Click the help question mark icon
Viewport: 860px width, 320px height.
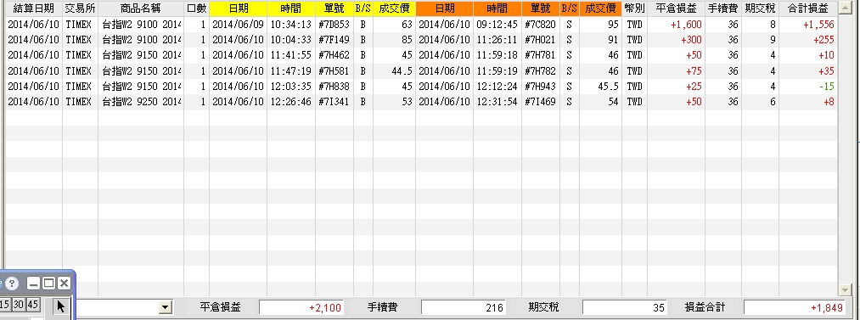[12, 284]
